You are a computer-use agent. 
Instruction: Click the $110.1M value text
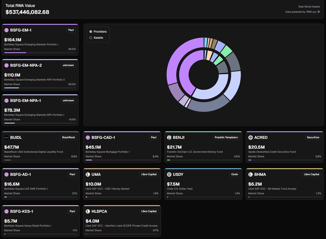(12, 75)
